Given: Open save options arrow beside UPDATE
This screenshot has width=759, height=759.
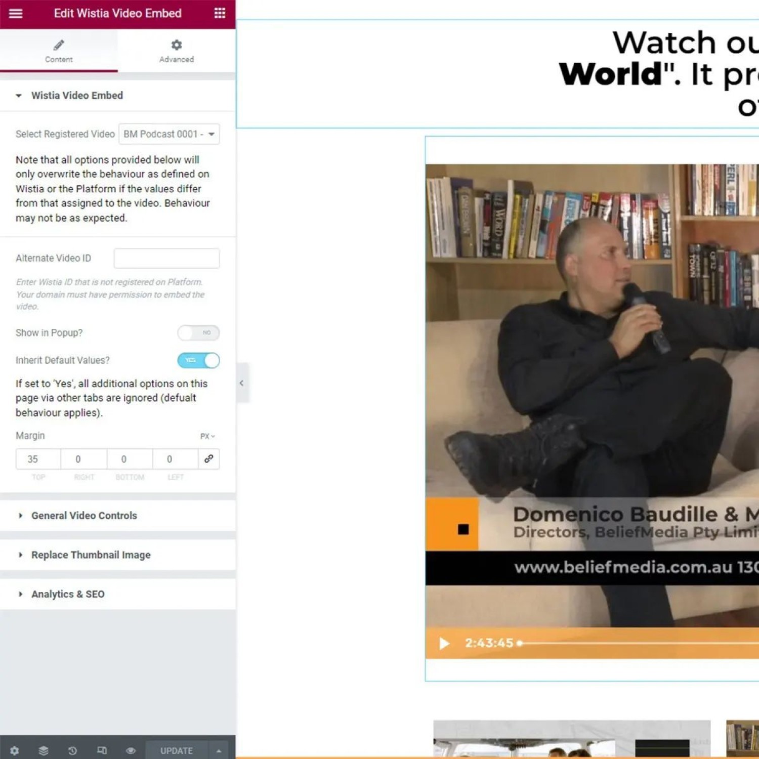Looking at the screenshot, I should pyautogui.click(x=219, y=750).
